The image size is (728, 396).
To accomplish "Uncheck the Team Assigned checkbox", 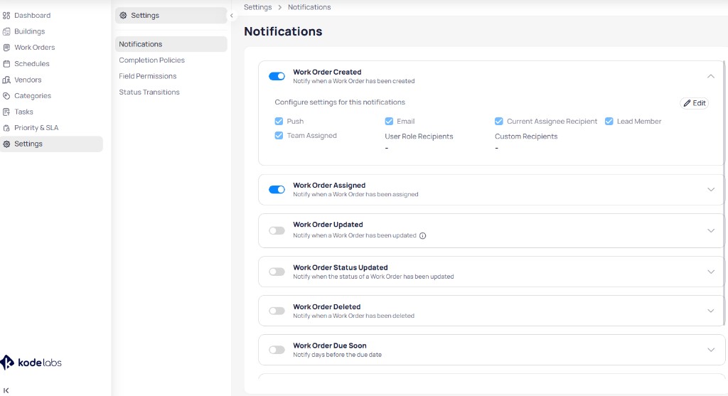I will (279, 136).
